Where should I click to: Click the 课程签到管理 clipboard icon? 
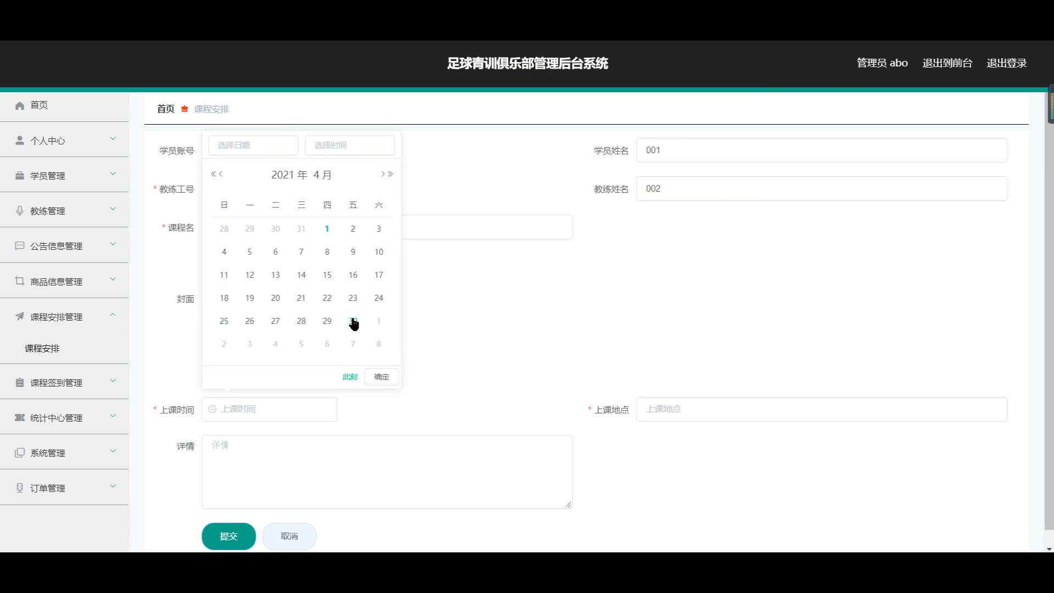(20, 383)
